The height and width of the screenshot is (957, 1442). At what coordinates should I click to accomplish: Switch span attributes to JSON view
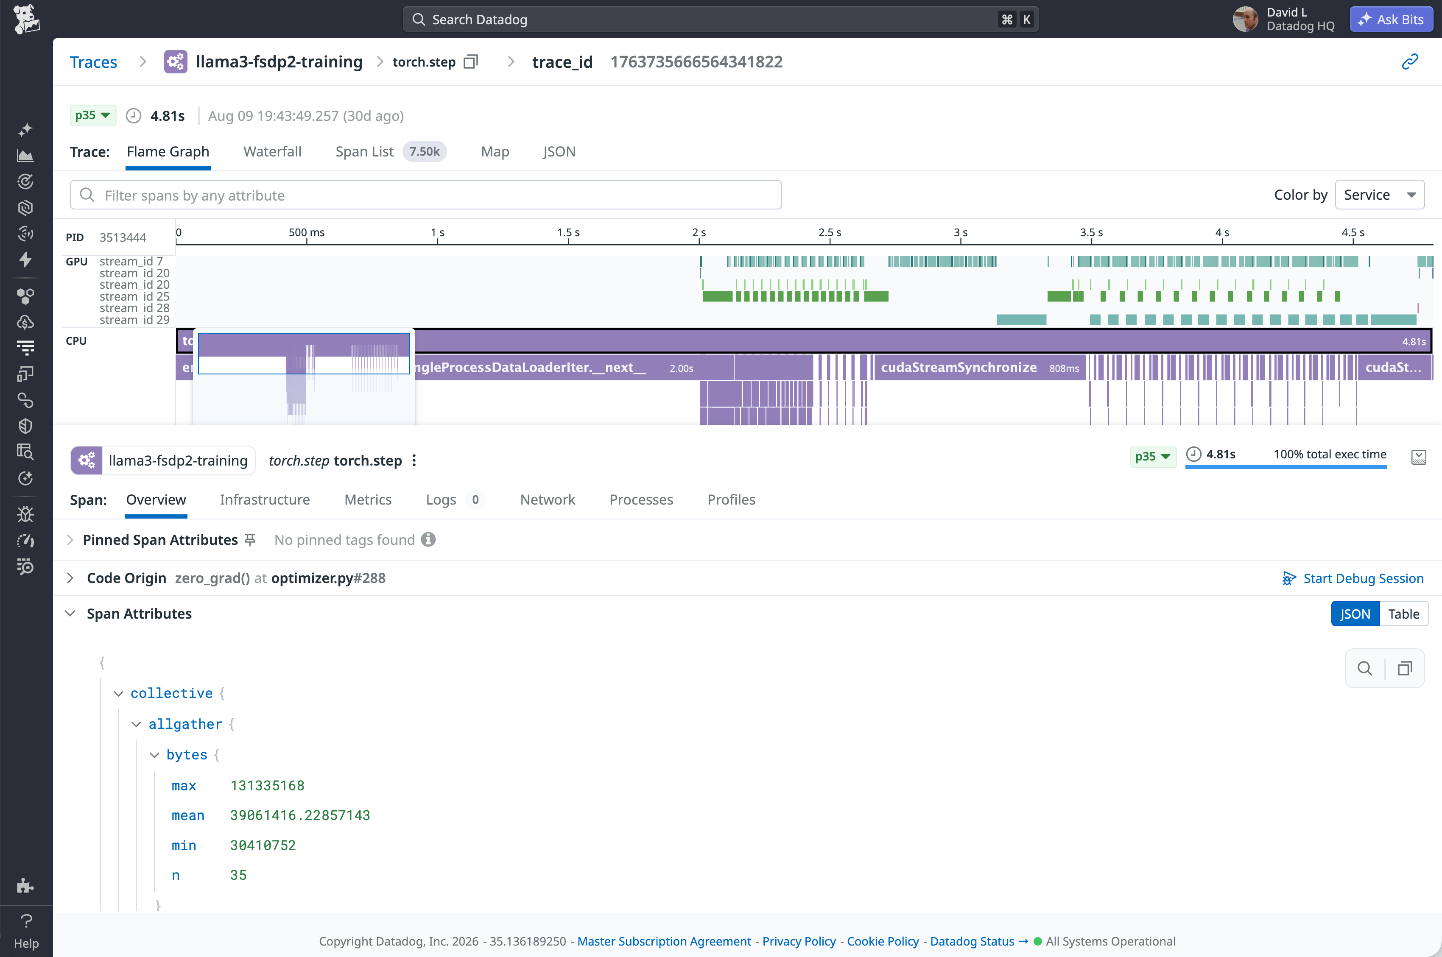point(1355,614)
